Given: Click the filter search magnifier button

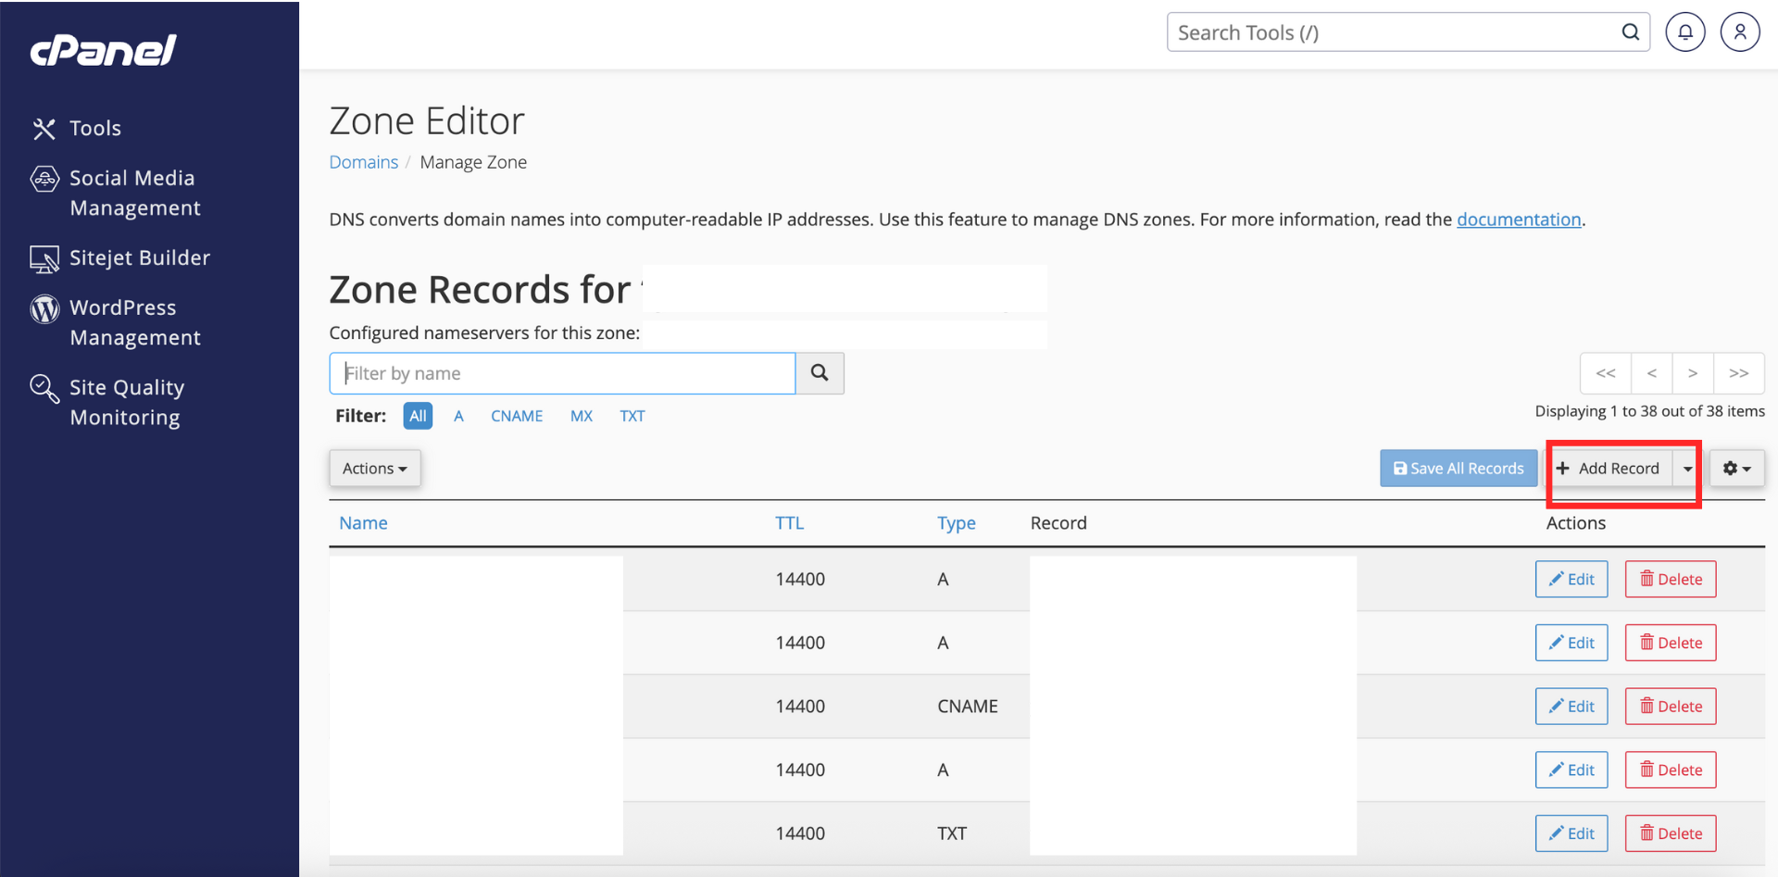Looking at the screenshot, I should click(820, 373).
